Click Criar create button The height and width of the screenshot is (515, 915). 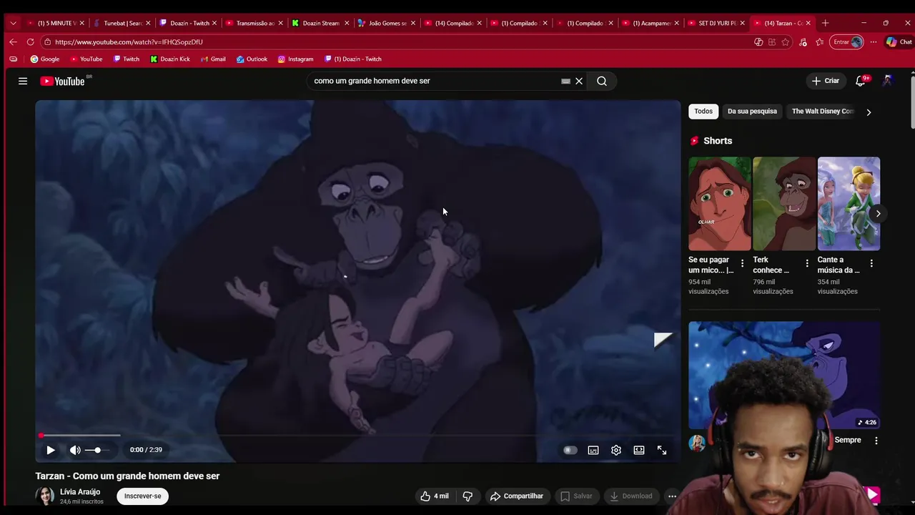click(826, 81)
